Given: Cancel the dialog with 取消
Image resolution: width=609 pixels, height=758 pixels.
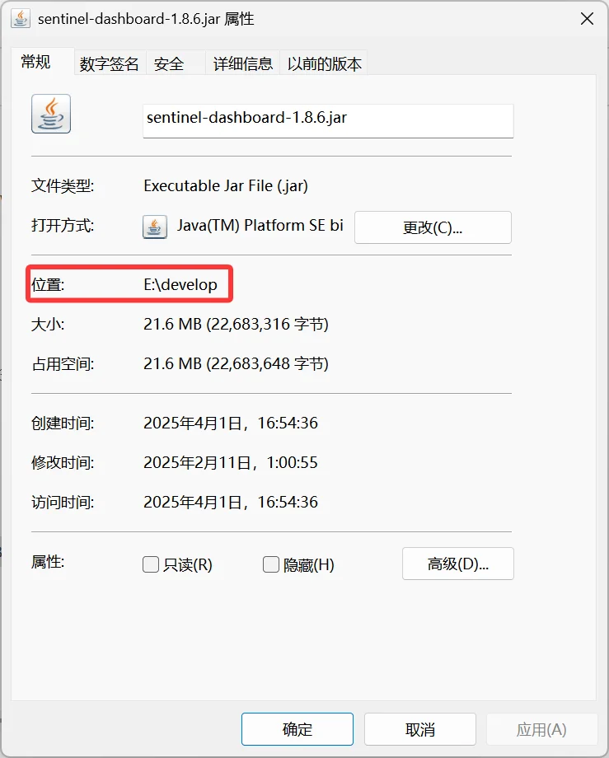Looking at the screenshot, I should (x=420, y=729).
